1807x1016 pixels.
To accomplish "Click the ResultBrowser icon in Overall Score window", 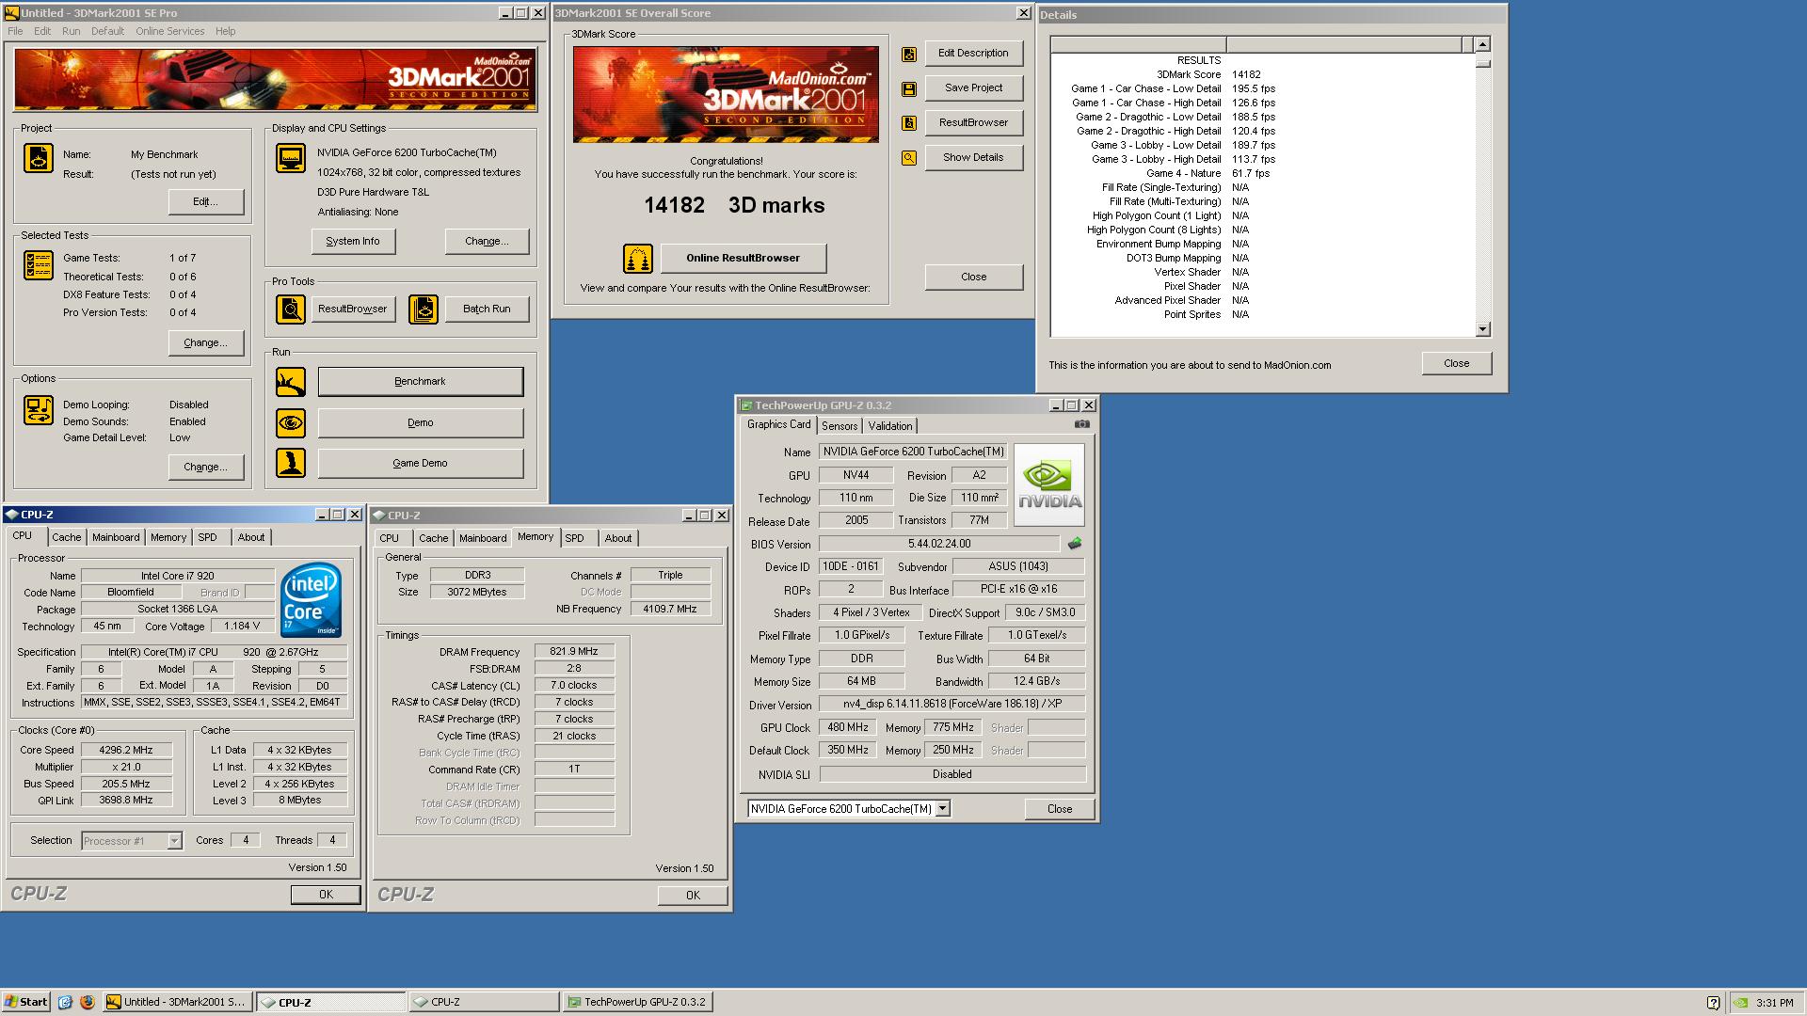I will (909, 123).
